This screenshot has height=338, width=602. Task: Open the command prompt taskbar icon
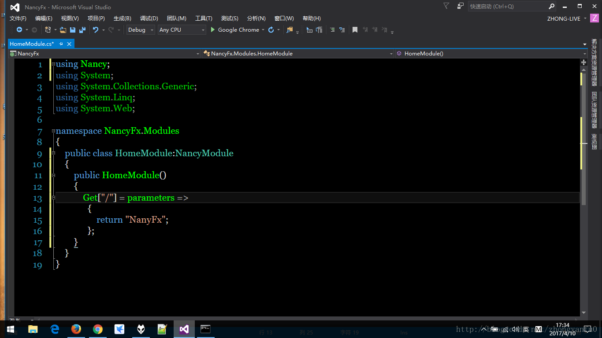(x=205, y=329)
